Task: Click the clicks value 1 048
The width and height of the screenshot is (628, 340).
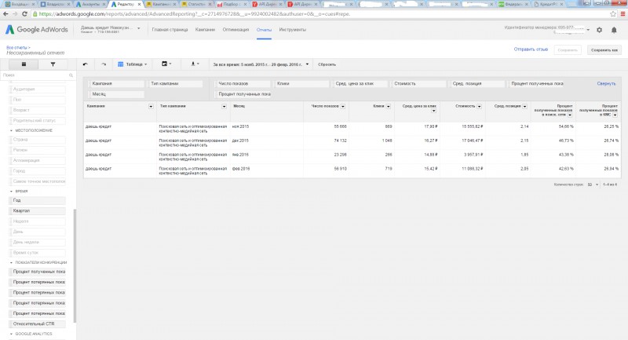Action: click(386, 141)
